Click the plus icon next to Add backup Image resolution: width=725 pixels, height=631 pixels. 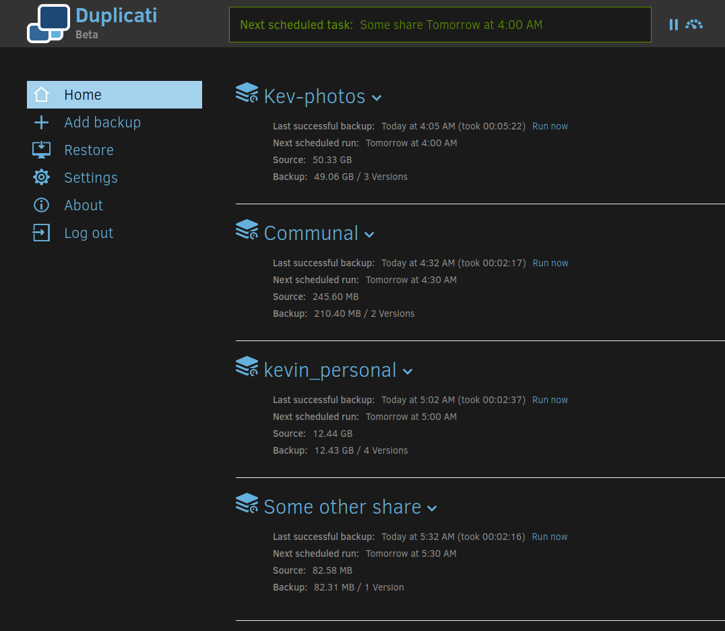click(x=41, y=122)
